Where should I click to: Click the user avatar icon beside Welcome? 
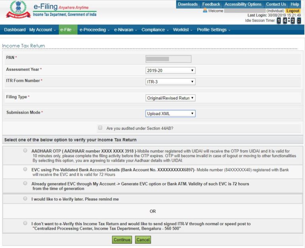click(205, 11)
